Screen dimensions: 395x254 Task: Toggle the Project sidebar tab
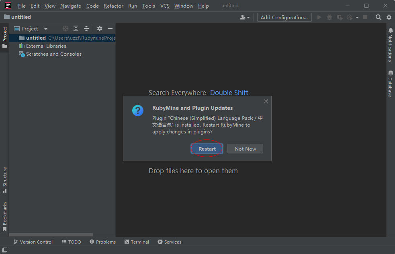tap(4, 37)
